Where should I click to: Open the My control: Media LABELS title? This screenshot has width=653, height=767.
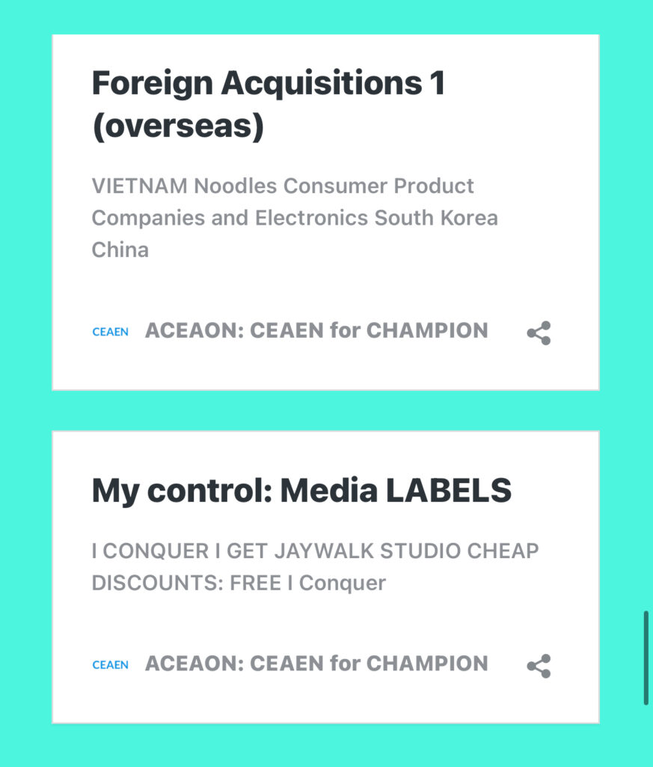point(301,491)
